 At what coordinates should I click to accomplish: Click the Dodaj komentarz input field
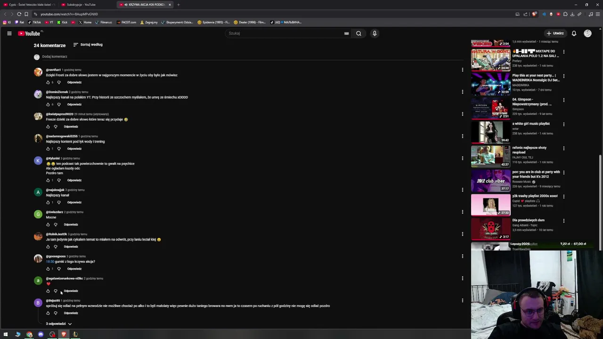pyautogui.click(x=55, y=56)
